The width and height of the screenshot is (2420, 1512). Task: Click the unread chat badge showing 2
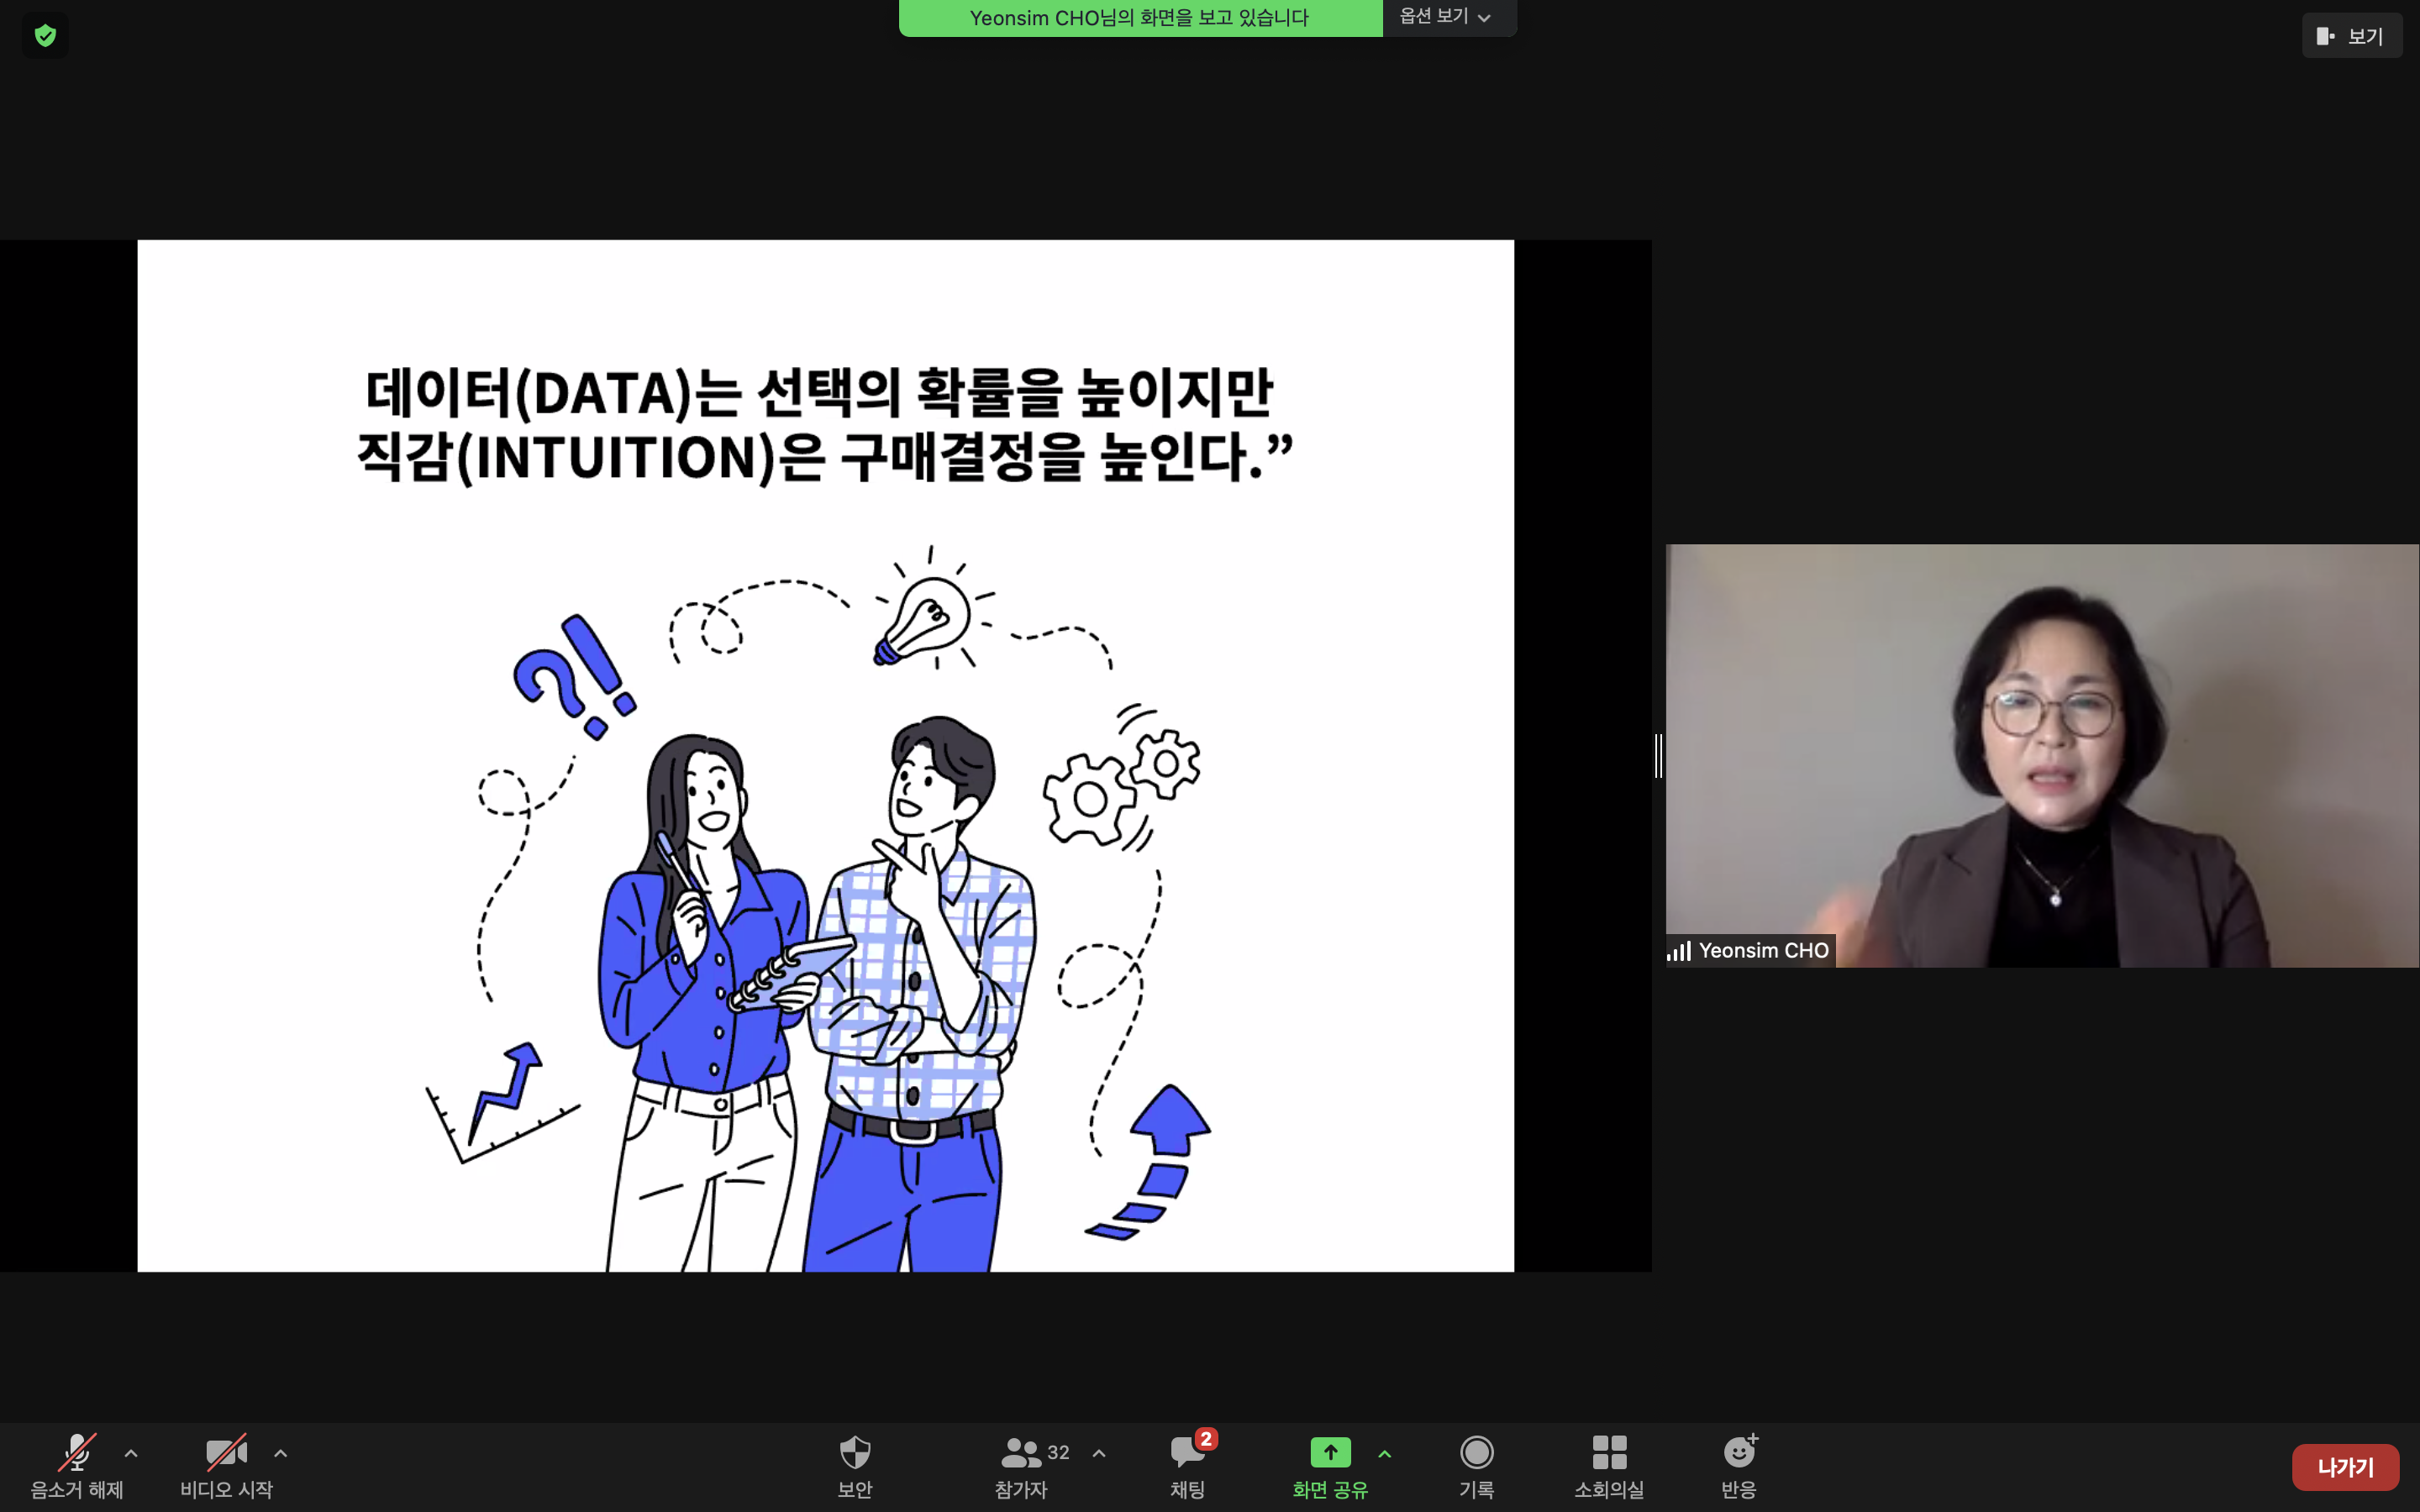click(1206, 1439)
